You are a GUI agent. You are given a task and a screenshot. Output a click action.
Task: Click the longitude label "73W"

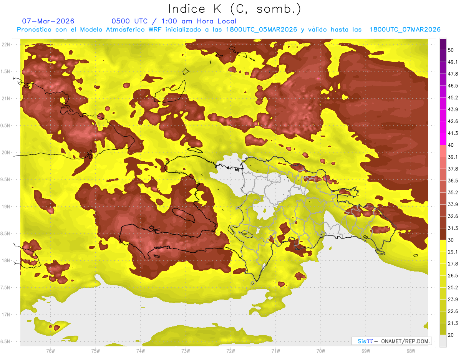tap(186, 351)
